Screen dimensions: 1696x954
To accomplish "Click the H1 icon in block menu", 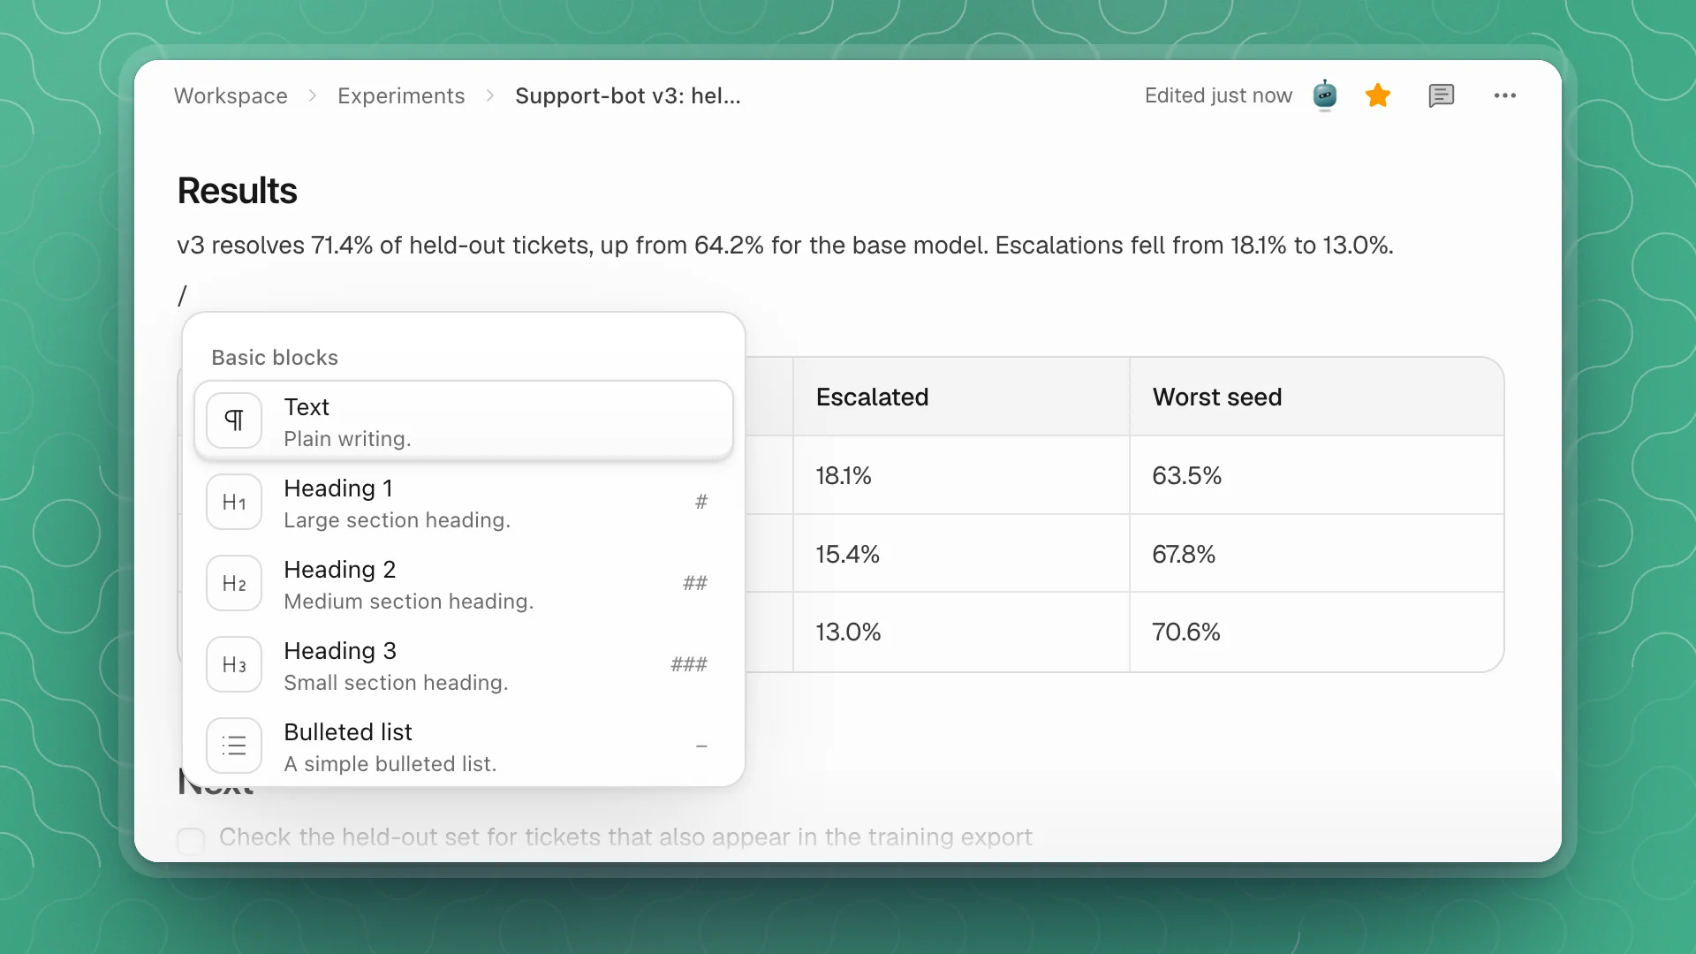I will 234,502.
